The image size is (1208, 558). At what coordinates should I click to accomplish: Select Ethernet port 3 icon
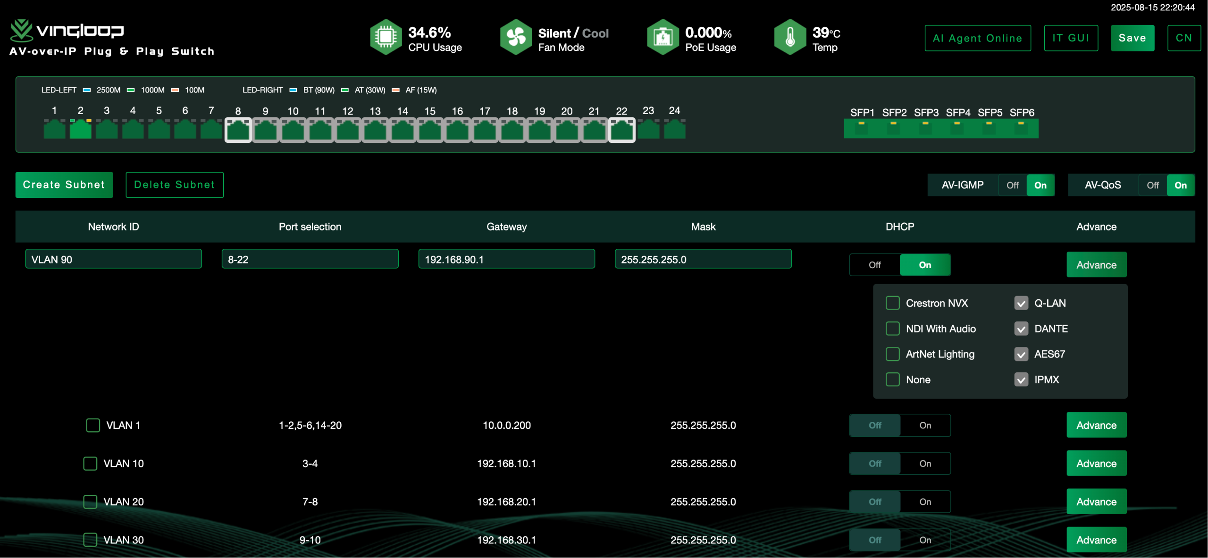click(x=107, y=129)
